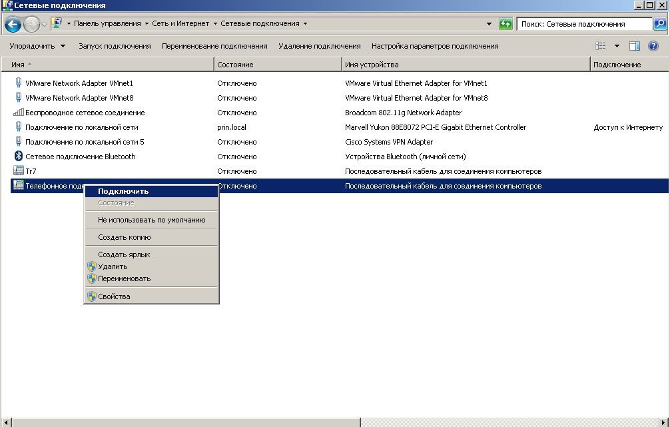Click Запуск подключения toolbar button
The width and height of the screenshot is (670, 427).
tap(115, 46)
